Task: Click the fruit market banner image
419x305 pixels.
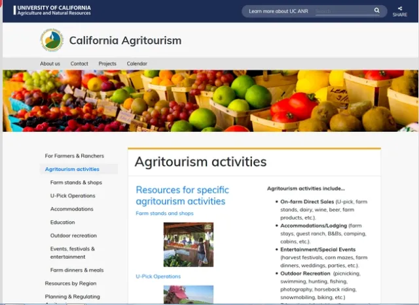Action: tap(210, 101)
